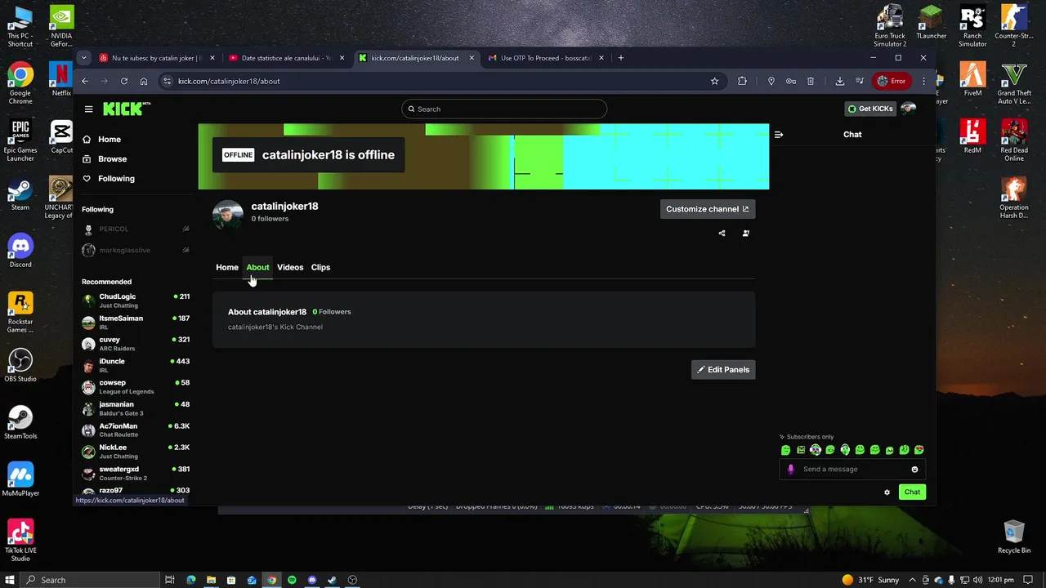Screen dimensions: 1046x588
Task: Select the Videos channel tab
Action: point(290,267)
